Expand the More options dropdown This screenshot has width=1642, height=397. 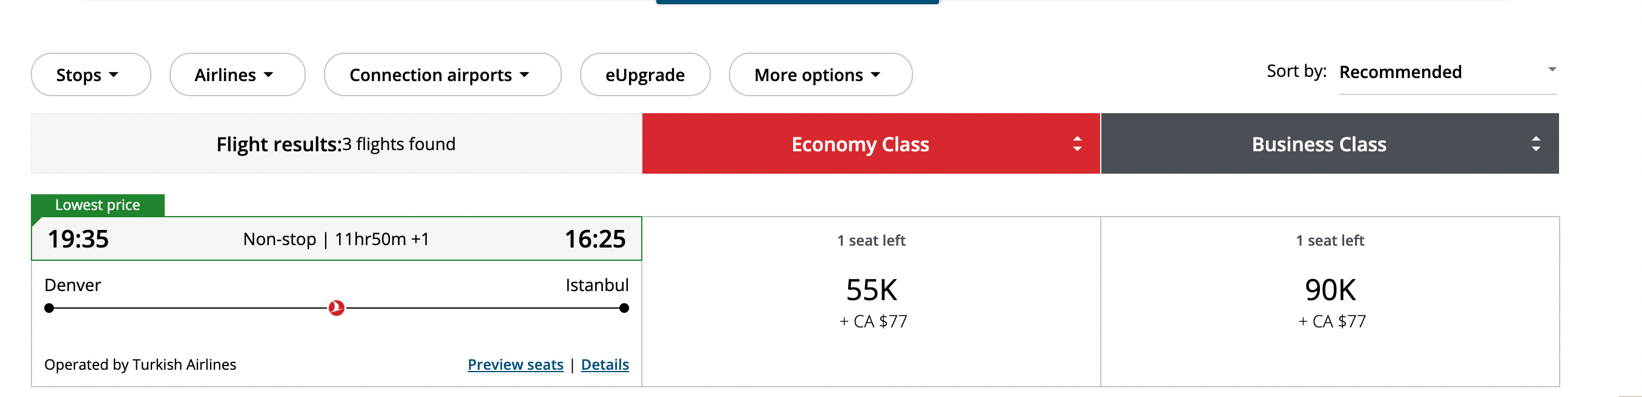(820, 75)
